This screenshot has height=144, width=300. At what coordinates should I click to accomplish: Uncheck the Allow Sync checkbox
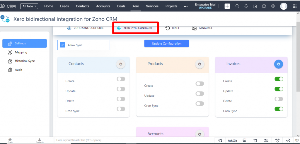pyautogui.click(x=63, y=45)
